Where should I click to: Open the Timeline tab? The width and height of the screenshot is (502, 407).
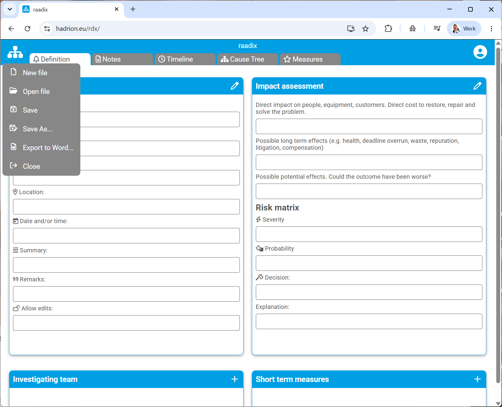pyautogui.click(x=185, y=59)
